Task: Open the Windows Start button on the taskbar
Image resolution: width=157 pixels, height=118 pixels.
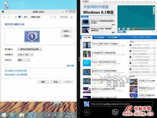Action: [x=4, y=115]
